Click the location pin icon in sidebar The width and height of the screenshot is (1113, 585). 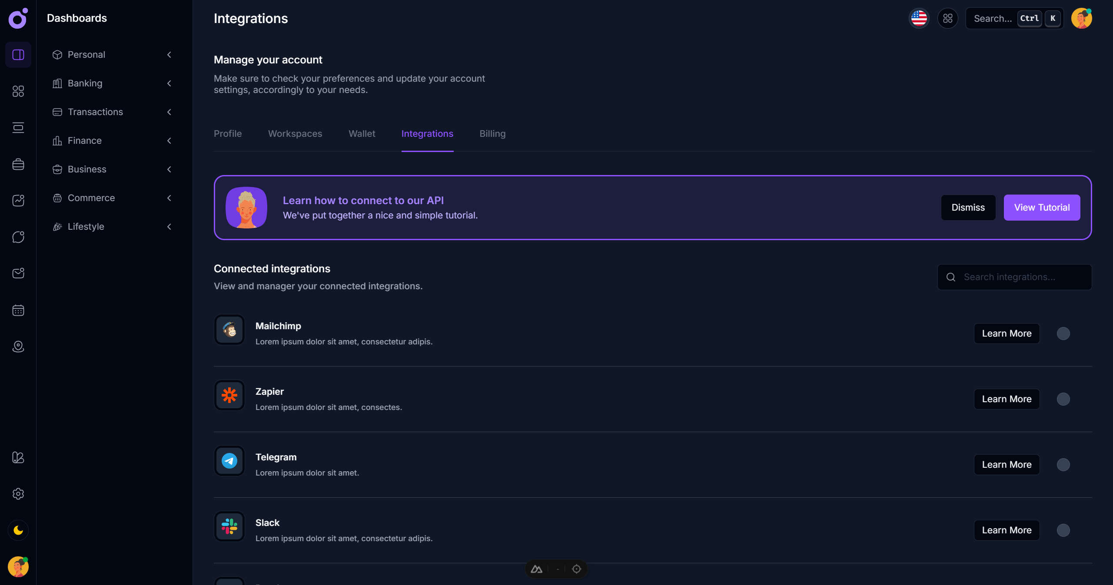[x=18, y=347]
